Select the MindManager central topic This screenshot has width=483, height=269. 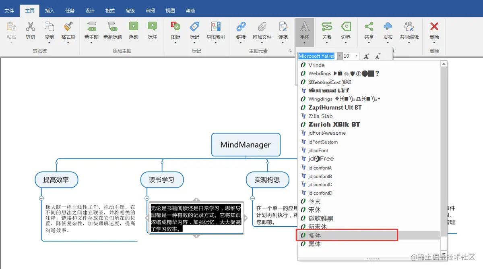[246, 144]
